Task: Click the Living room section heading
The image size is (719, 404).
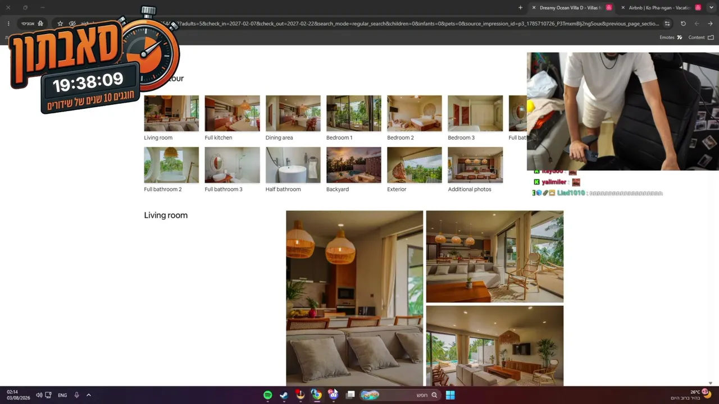Action: 166,215
